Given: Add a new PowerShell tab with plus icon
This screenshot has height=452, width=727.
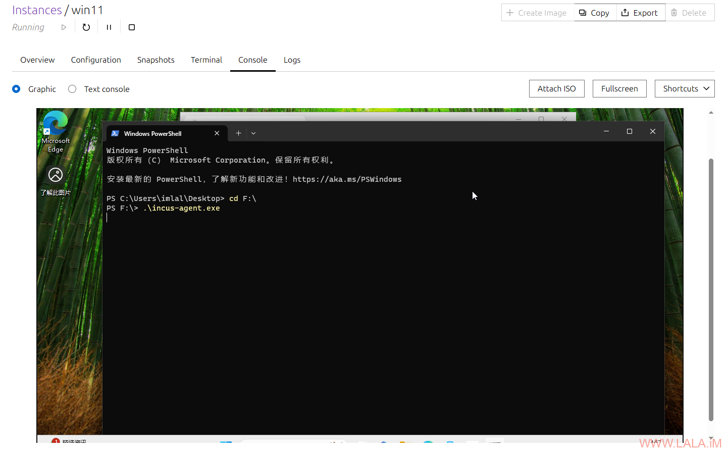Looking at the screenshot, I should (x=238, y=133).
